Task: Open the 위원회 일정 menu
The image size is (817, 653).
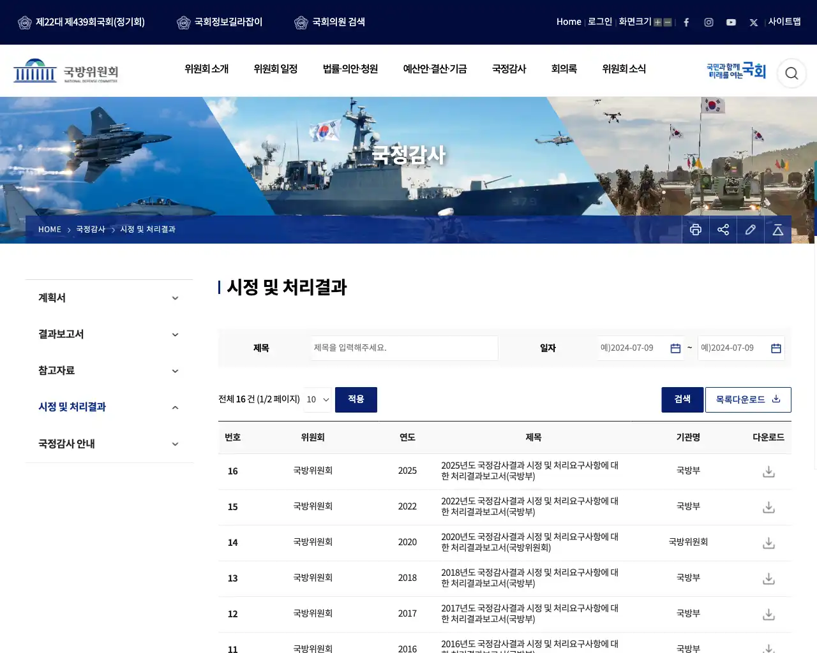Action: coord(276,69)
